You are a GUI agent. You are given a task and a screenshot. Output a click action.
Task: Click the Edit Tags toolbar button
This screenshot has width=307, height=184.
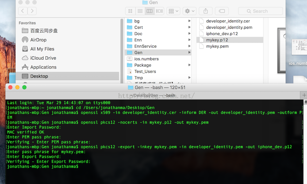point(222,11)
